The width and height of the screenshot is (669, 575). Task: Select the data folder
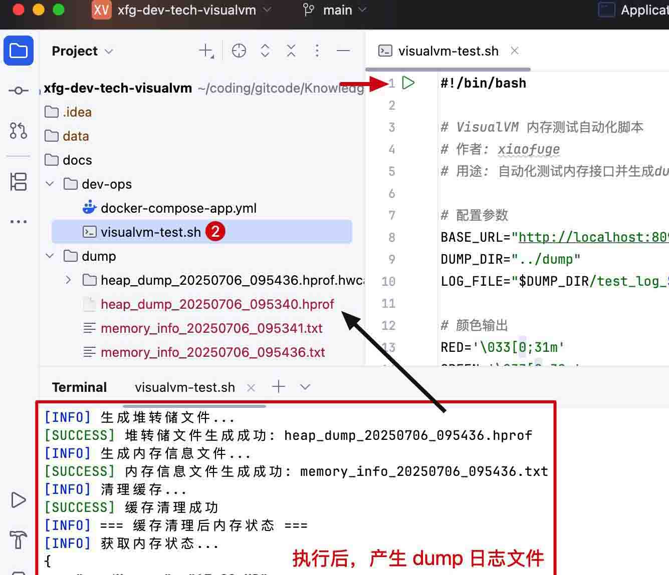pos(67,136)
